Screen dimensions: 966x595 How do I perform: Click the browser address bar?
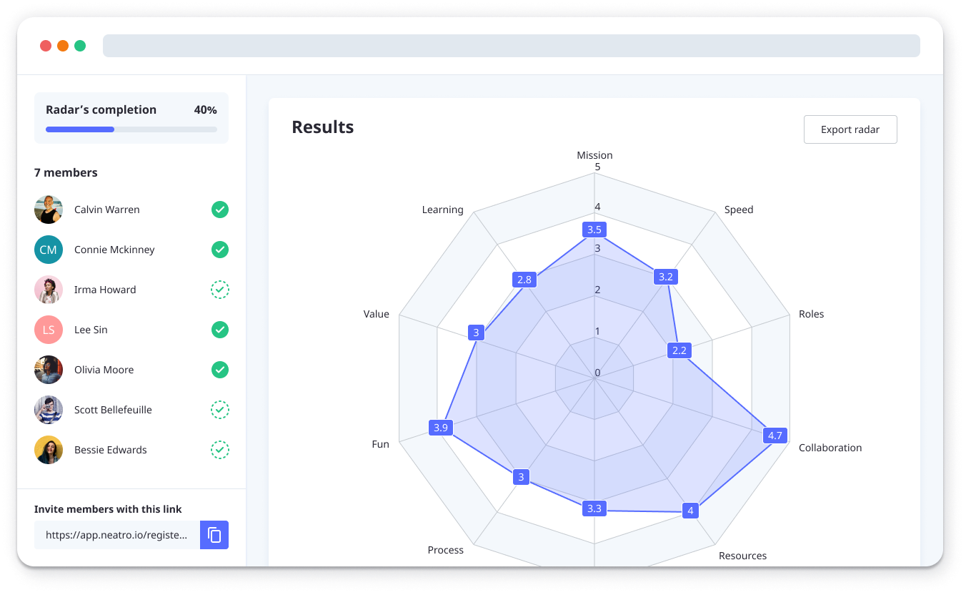[512, 46]
